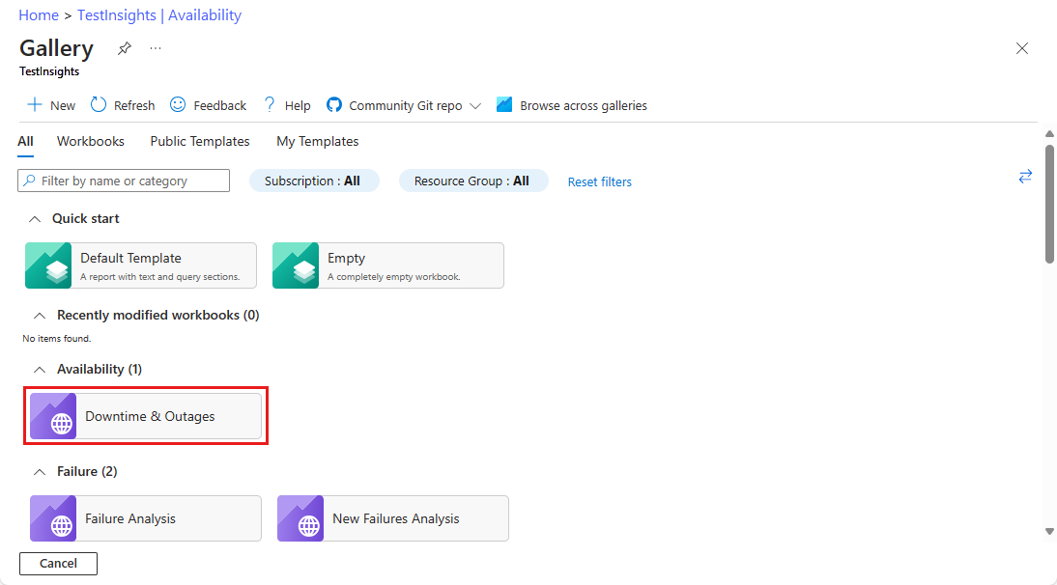This screenshot has height=585, width=1057.
Task: Click the scrollbar down arrow
Action: point(1049,531)
